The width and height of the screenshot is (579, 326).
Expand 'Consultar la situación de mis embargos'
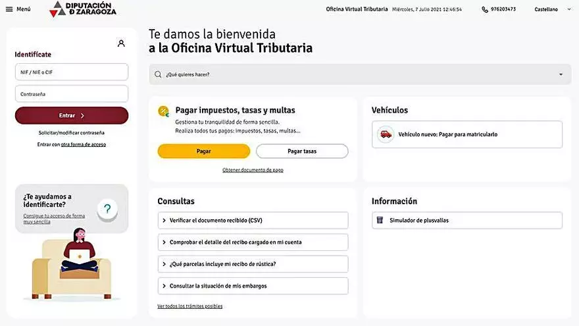click(253, 286)
